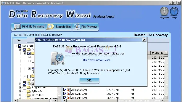The image size is (182, 102).
Task: Select file name A0002111.rbf
Action: click(79, 94)
